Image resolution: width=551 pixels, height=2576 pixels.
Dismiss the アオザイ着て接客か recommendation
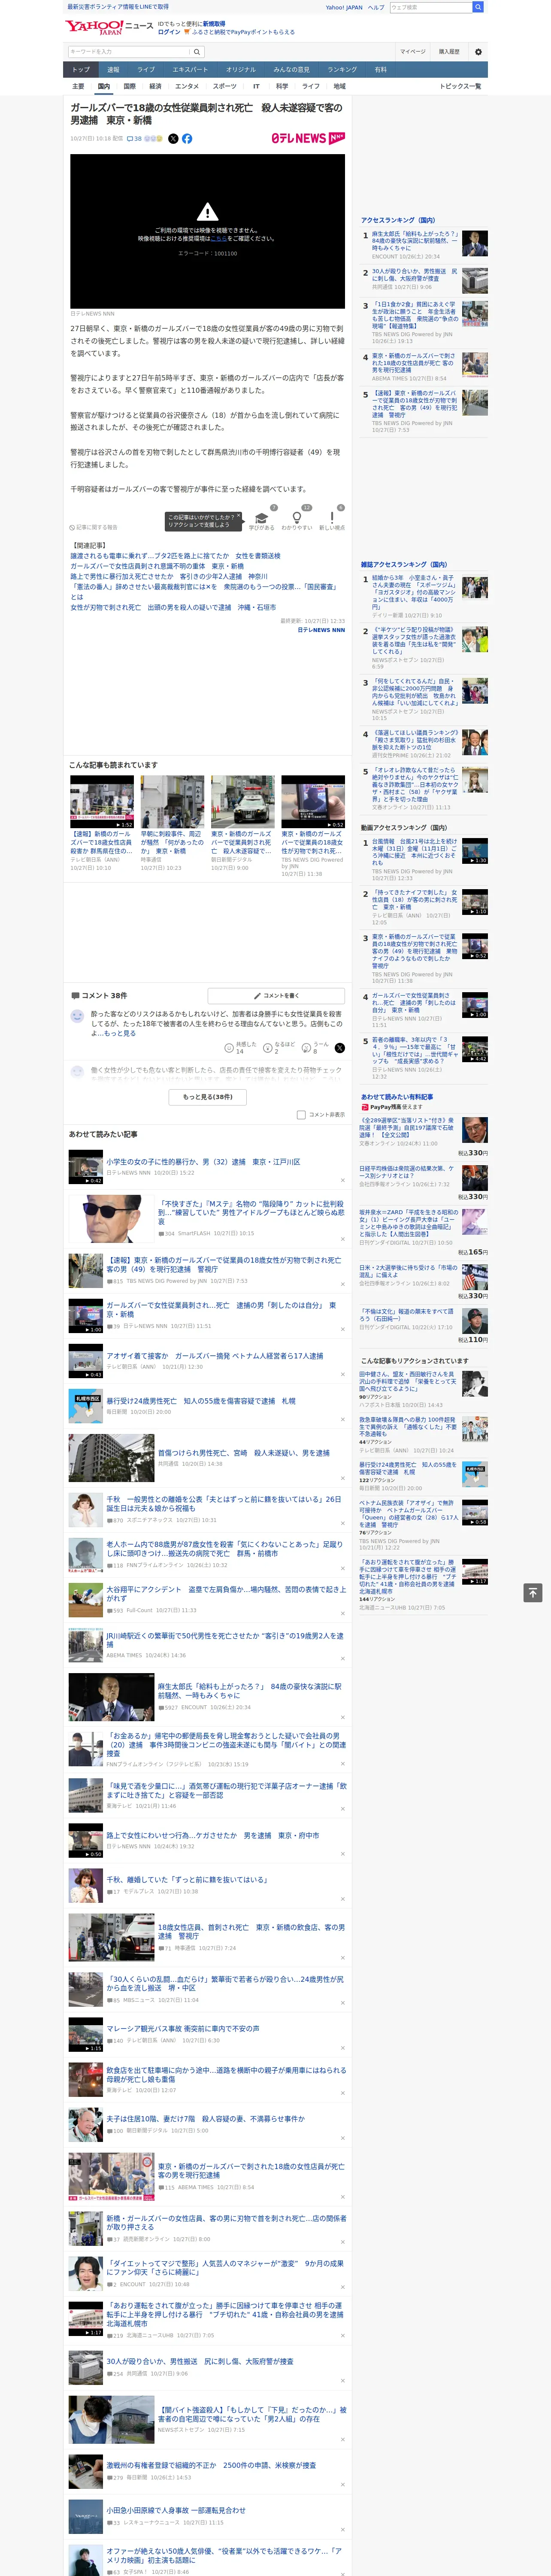click(x=342, y=1374)
